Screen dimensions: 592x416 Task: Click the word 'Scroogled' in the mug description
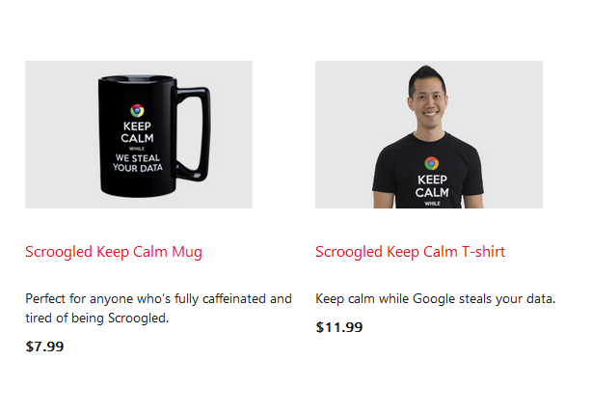tap(138, 319)
